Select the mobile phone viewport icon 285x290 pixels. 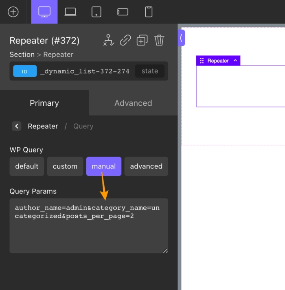pos(149,12)
